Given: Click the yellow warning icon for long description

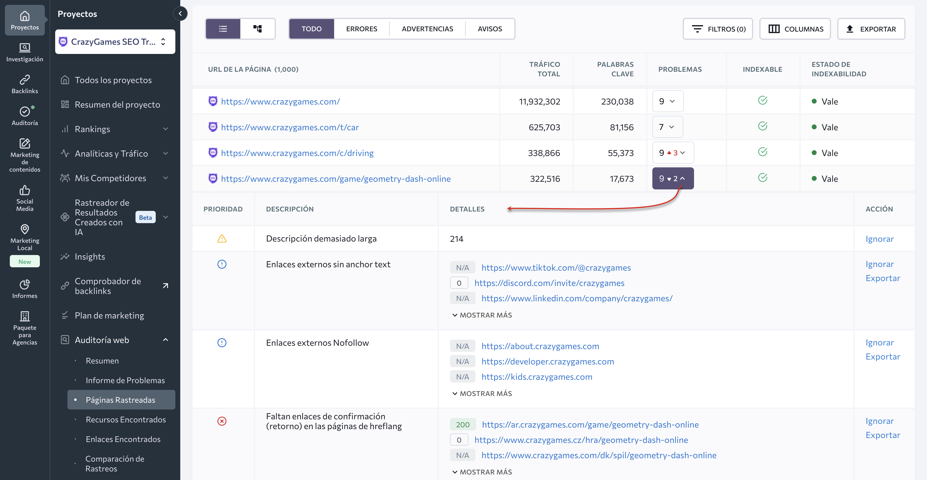Looking at the screenshot, I should click(222, 238).
